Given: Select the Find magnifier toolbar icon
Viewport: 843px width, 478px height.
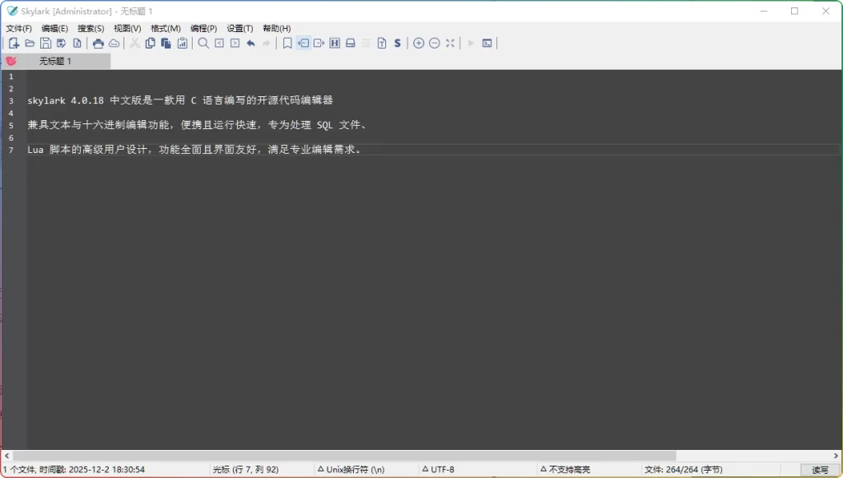Looking at the screenshot, I should coord(203,43).
